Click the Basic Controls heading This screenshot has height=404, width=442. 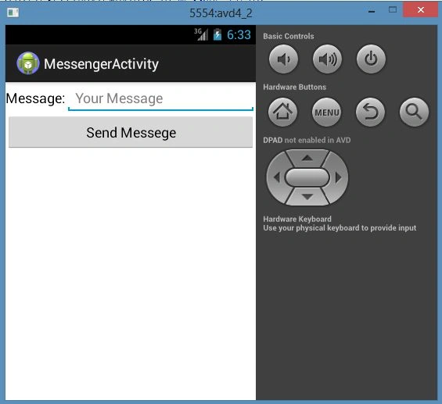coord(289,36)
